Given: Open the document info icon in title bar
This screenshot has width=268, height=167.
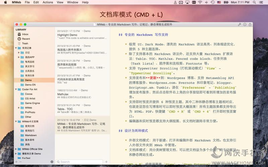Looking at the screenshot, I should [245, 24].
